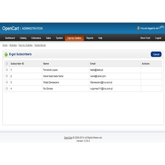This screenshot has width=165, height=165.
Task: Select the checkbox for Felipe Damasceno
Action: pos(7,82)
